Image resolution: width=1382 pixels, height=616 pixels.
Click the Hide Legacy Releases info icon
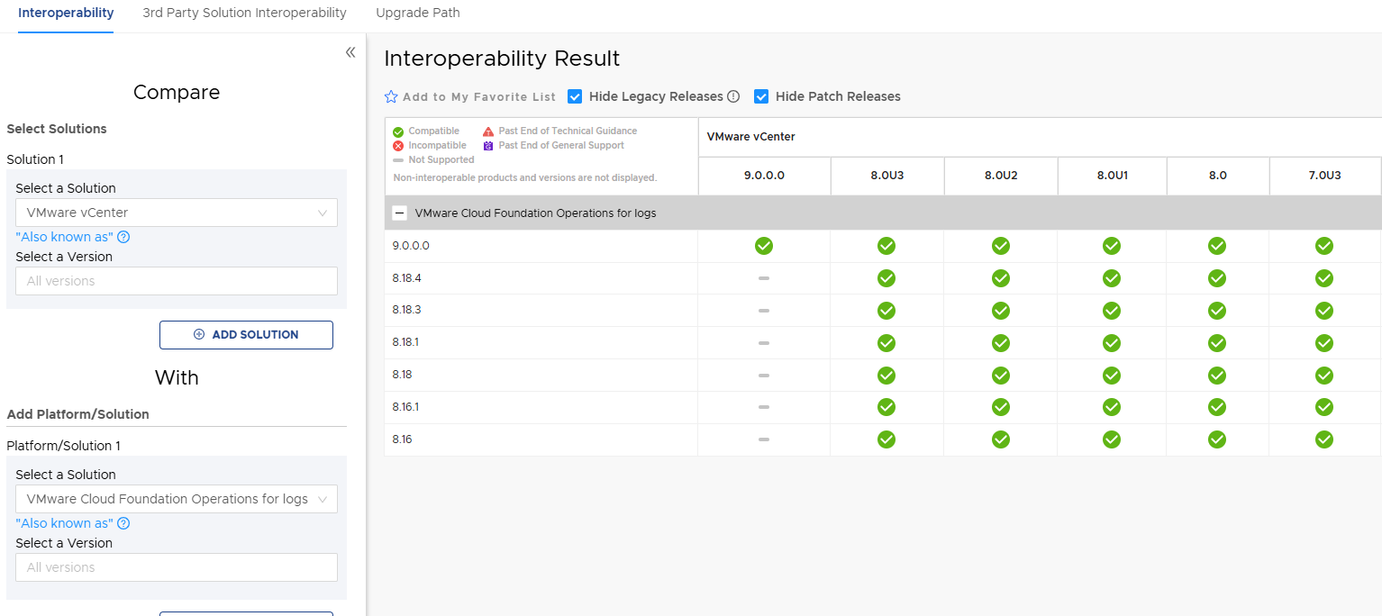click(733, 96)
